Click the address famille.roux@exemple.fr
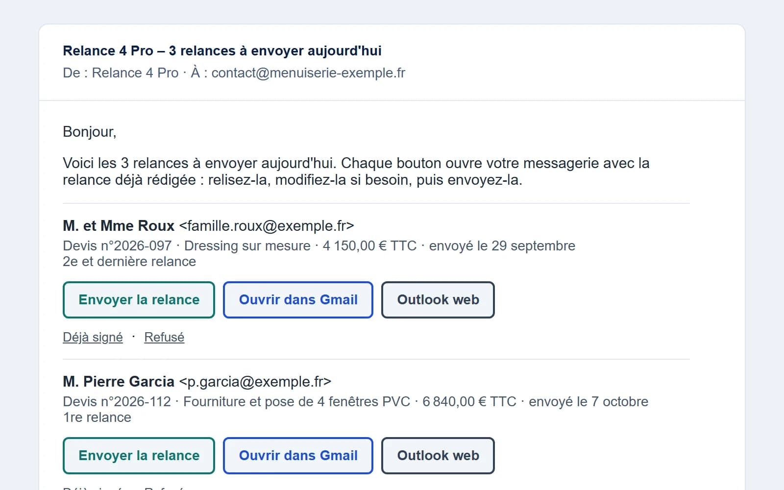This screenshot has height=490, width=784. [x=267, y=226]
